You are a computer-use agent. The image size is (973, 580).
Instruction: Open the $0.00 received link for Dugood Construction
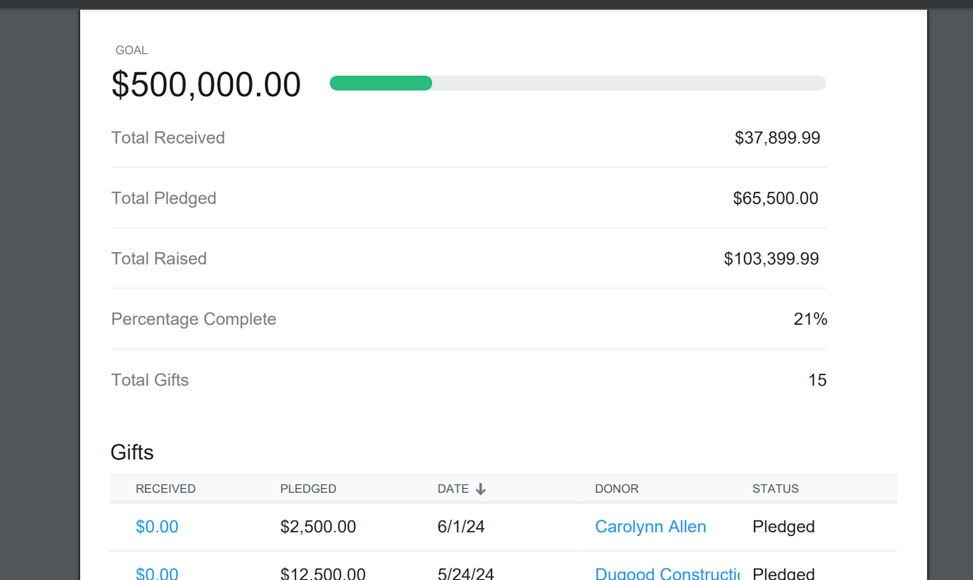[x=157, y=573]
